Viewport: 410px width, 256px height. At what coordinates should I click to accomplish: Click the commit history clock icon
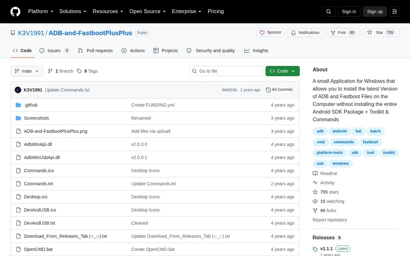click(x=268, y=90)
